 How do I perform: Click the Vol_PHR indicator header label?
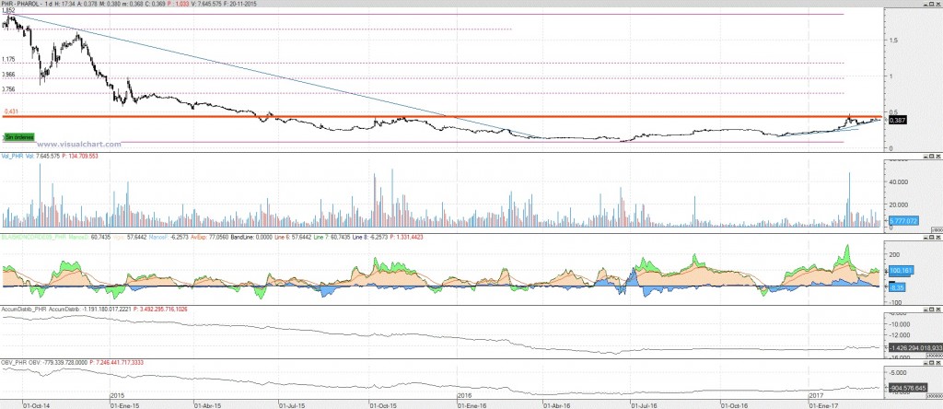pos(18,158)
